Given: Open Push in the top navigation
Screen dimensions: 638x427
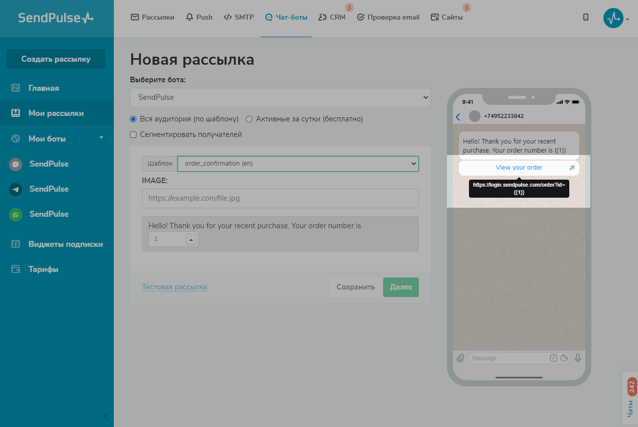Looking at the screenshot, I should (199, 17).
